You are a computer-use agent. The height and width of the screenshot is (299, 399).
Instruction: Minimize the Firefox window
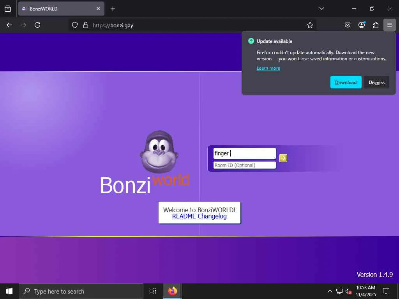354,9
